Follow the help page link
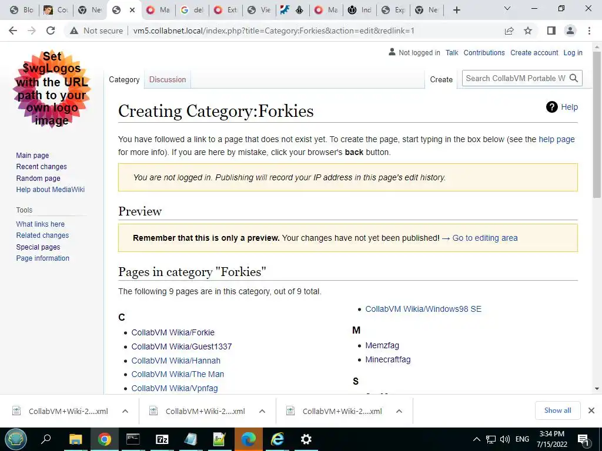 coord(556,139)
